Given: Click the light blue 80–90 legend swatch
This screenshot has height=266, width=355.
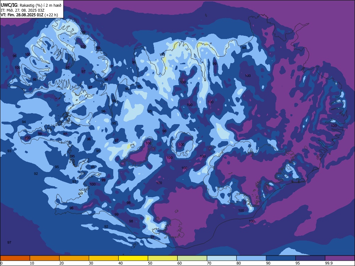Looking at the screenshot, I should 251,258.
